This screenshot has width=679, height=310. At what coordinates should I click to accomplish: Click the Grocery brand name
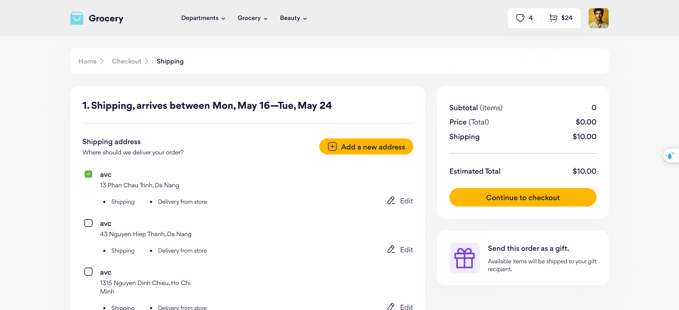106,19
